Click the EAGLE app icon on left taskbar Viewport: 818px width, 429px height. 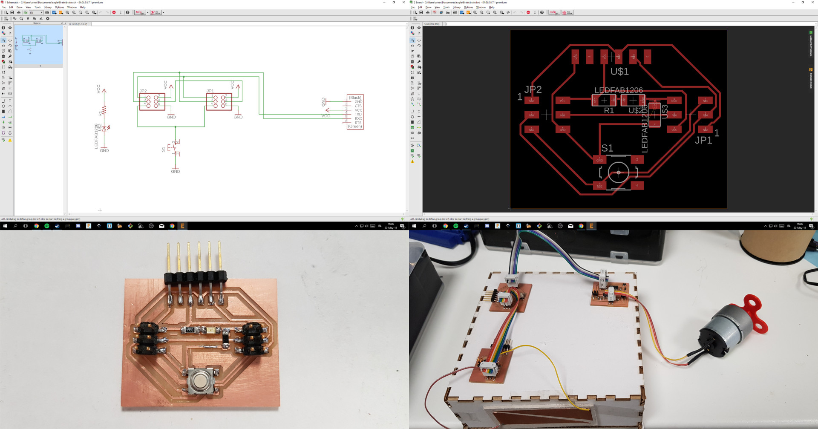(182, 226)
